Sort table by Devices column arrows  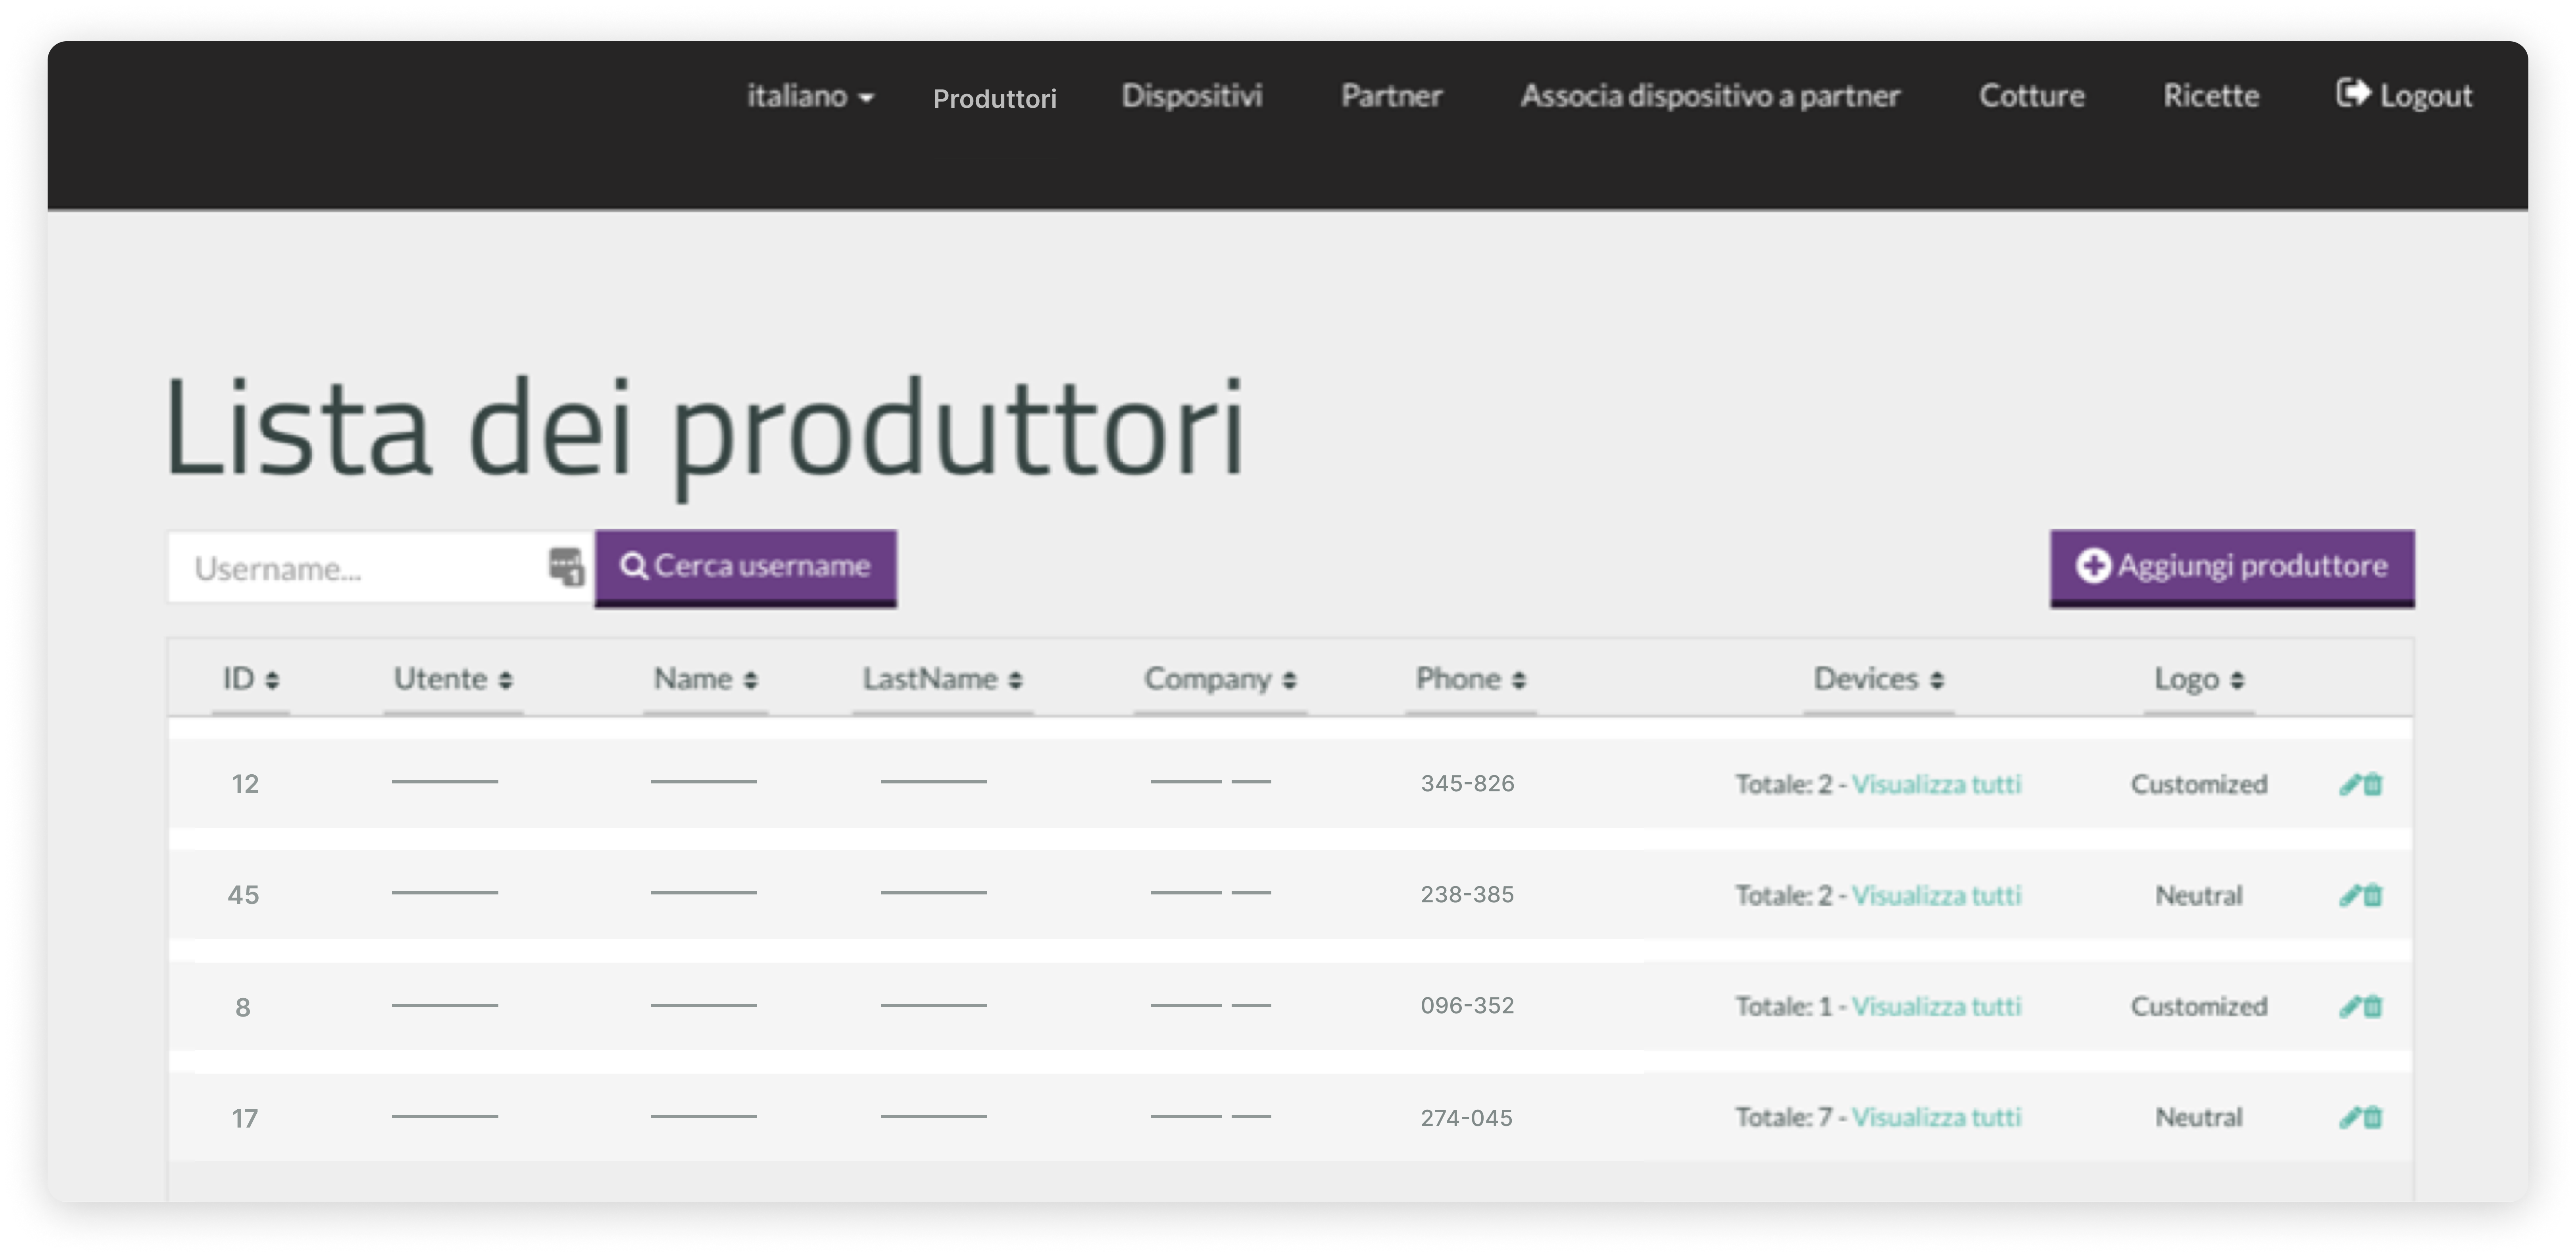[1937, 680]
